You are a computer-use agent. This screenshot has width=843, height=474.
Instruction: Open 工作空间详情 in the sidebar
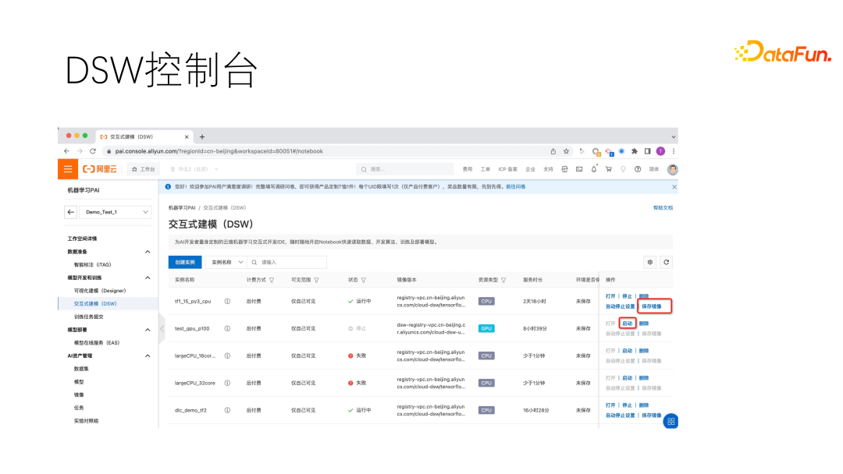tap(82, 239)
